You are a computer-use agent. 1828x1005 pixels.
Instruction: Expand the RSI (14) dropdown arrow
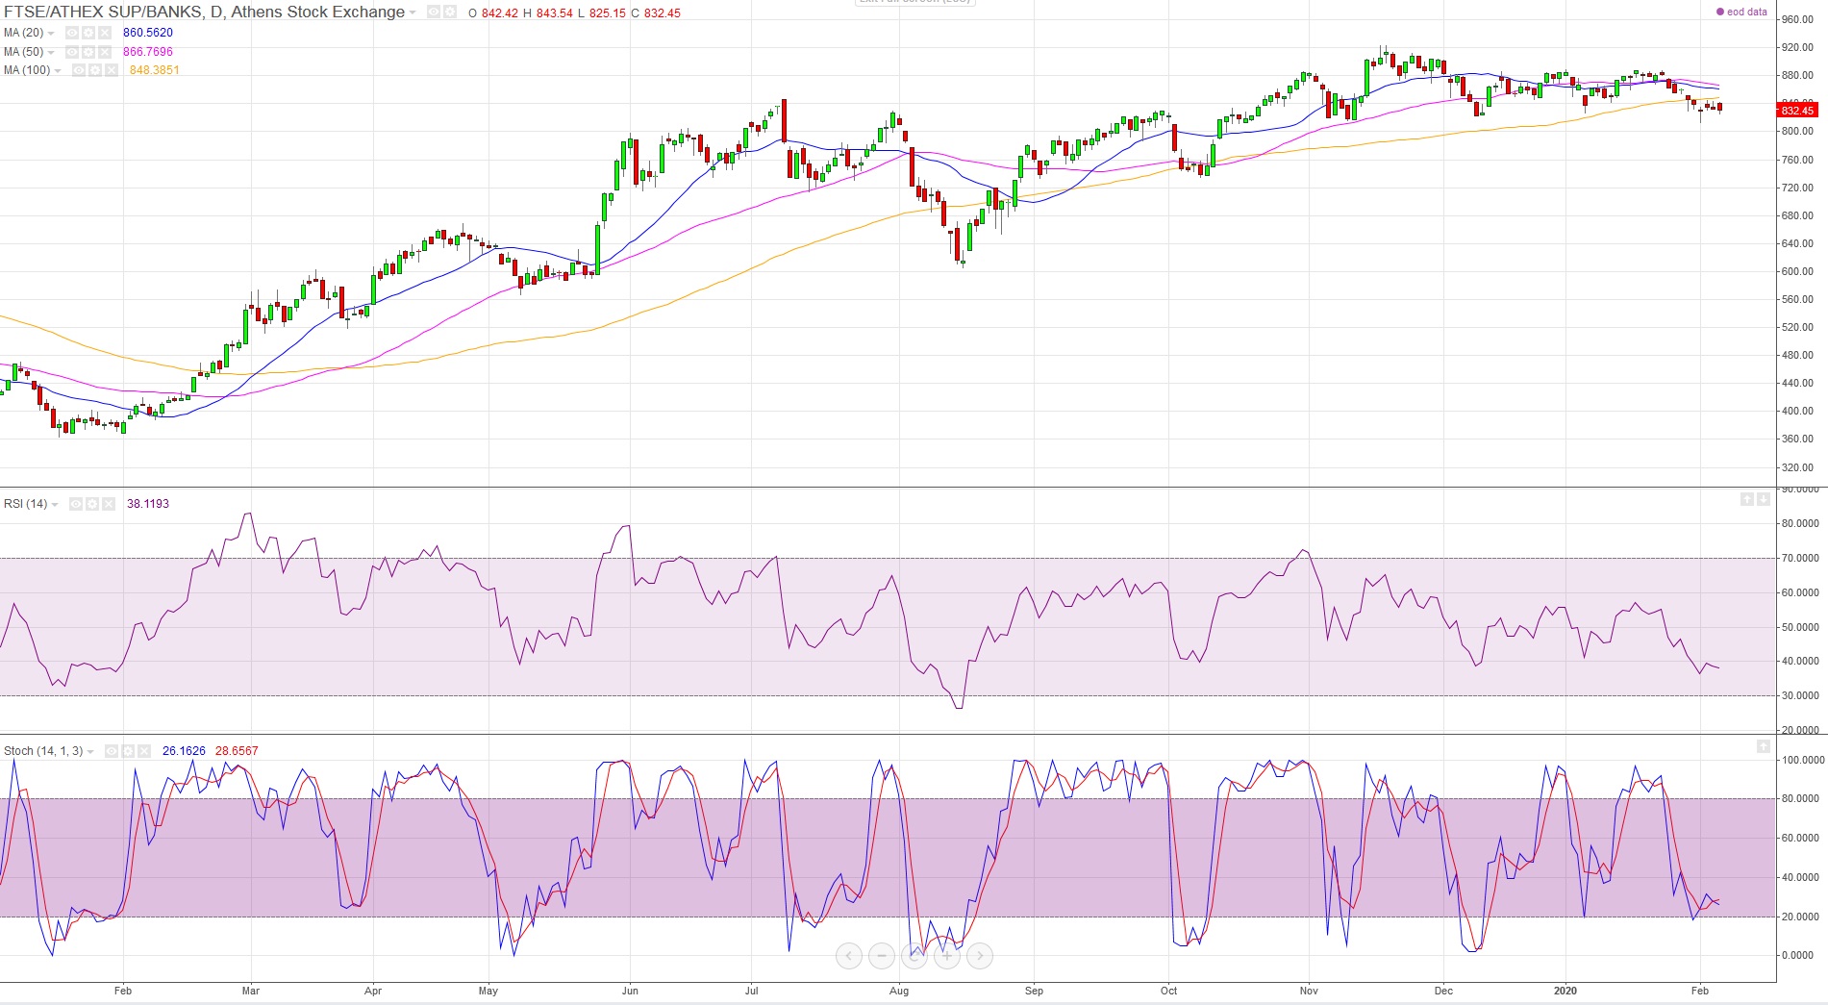pos(55,504)
